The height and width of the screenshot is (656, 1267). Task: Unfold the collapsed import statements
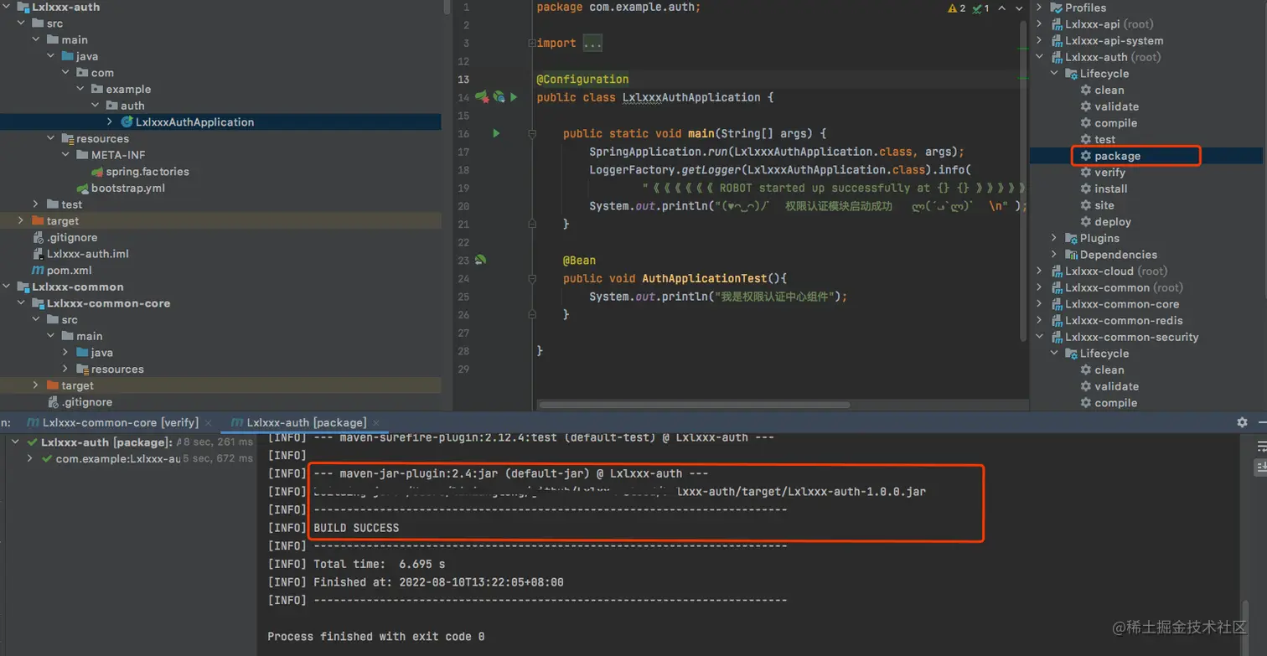coord(531,44)
